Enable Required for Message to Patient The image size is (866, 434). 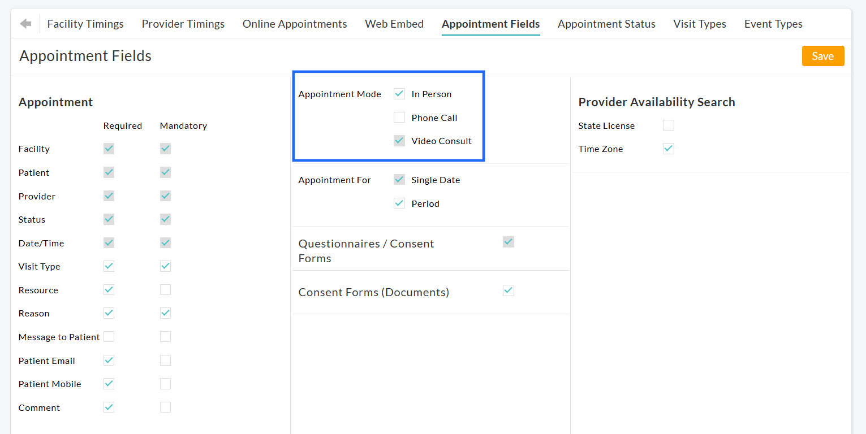[x=109, y=336]
